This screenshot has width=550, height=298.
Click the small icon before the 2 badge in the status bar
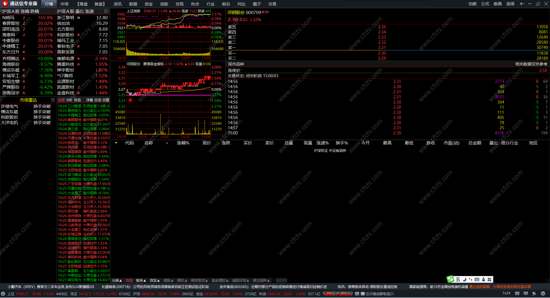[x=357, y=294]
